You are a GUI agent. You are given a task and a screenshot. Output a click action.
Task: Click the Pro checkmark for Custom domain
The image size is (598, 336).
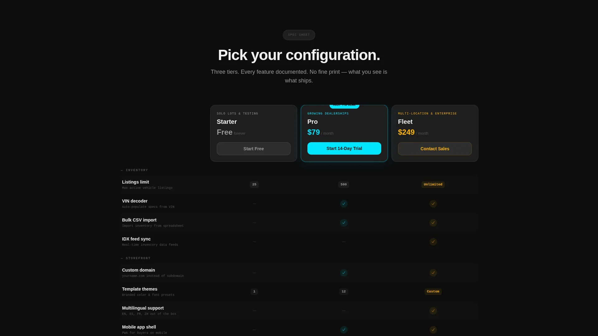(x=344, y=273)
